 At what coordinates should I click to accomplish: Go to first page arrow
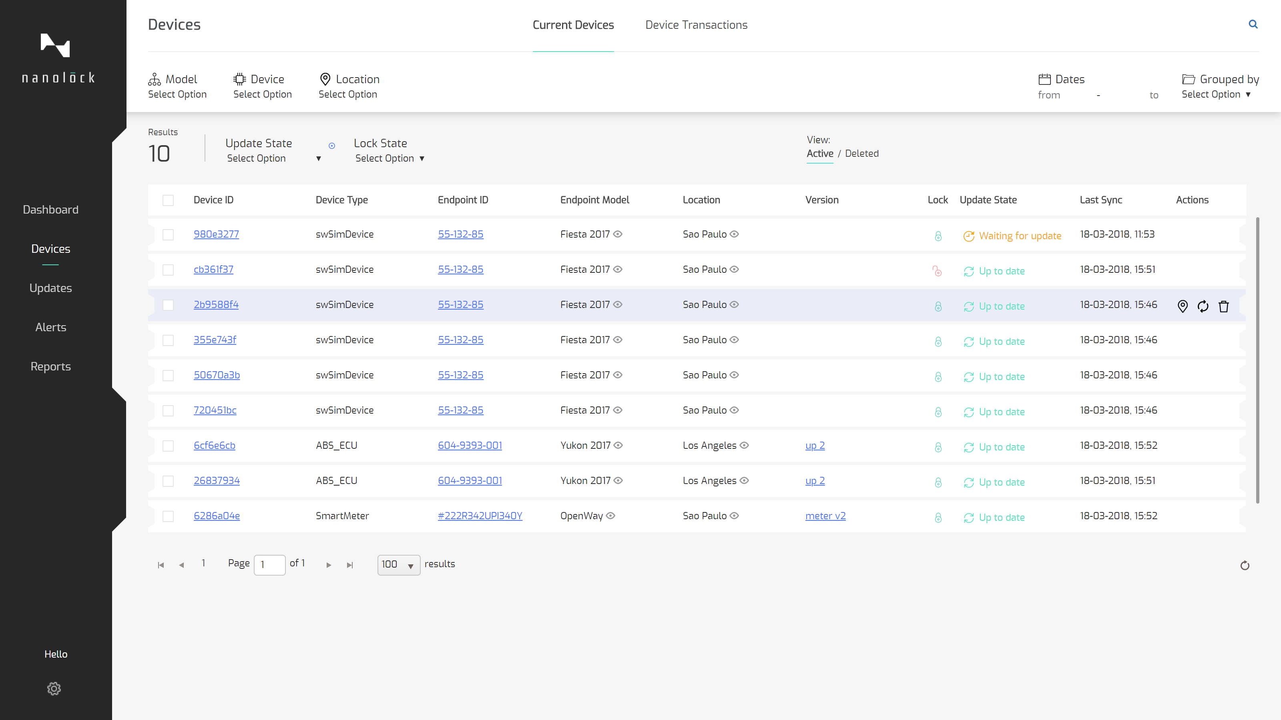[x=161, y=565]
